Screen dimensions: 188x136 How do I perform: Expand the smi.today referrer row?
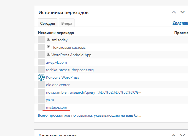(49, 39)
